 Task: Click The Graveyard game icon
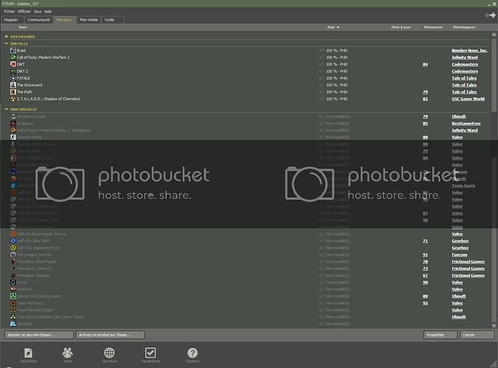pyautogui.click(x=13, y=85)
